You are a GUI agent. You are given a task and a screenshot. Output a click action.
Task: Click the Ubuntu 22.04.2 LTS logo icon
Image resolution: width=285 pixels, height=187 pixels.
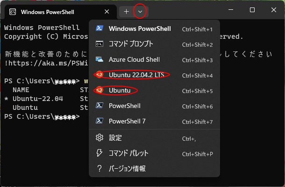coord(100,74)
